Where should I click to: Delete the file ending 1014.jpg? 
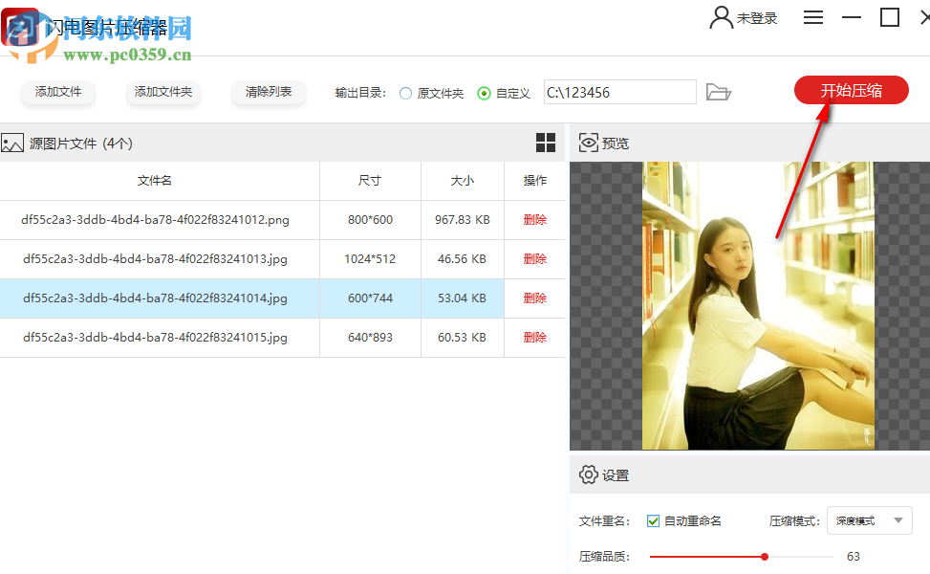click(x=534, y=298)
